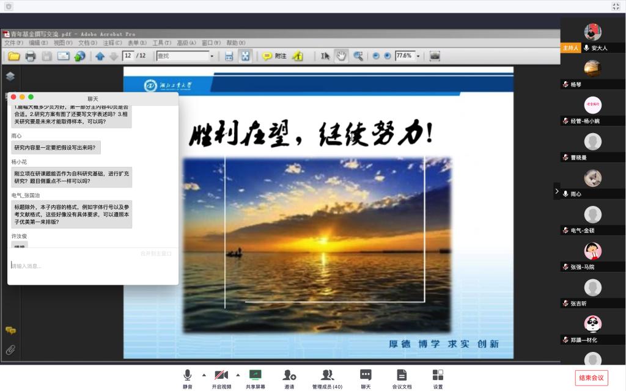The image size is (626, 391).
Task: Click 合并到主窗口 in chat window
Action: [156, 253]
